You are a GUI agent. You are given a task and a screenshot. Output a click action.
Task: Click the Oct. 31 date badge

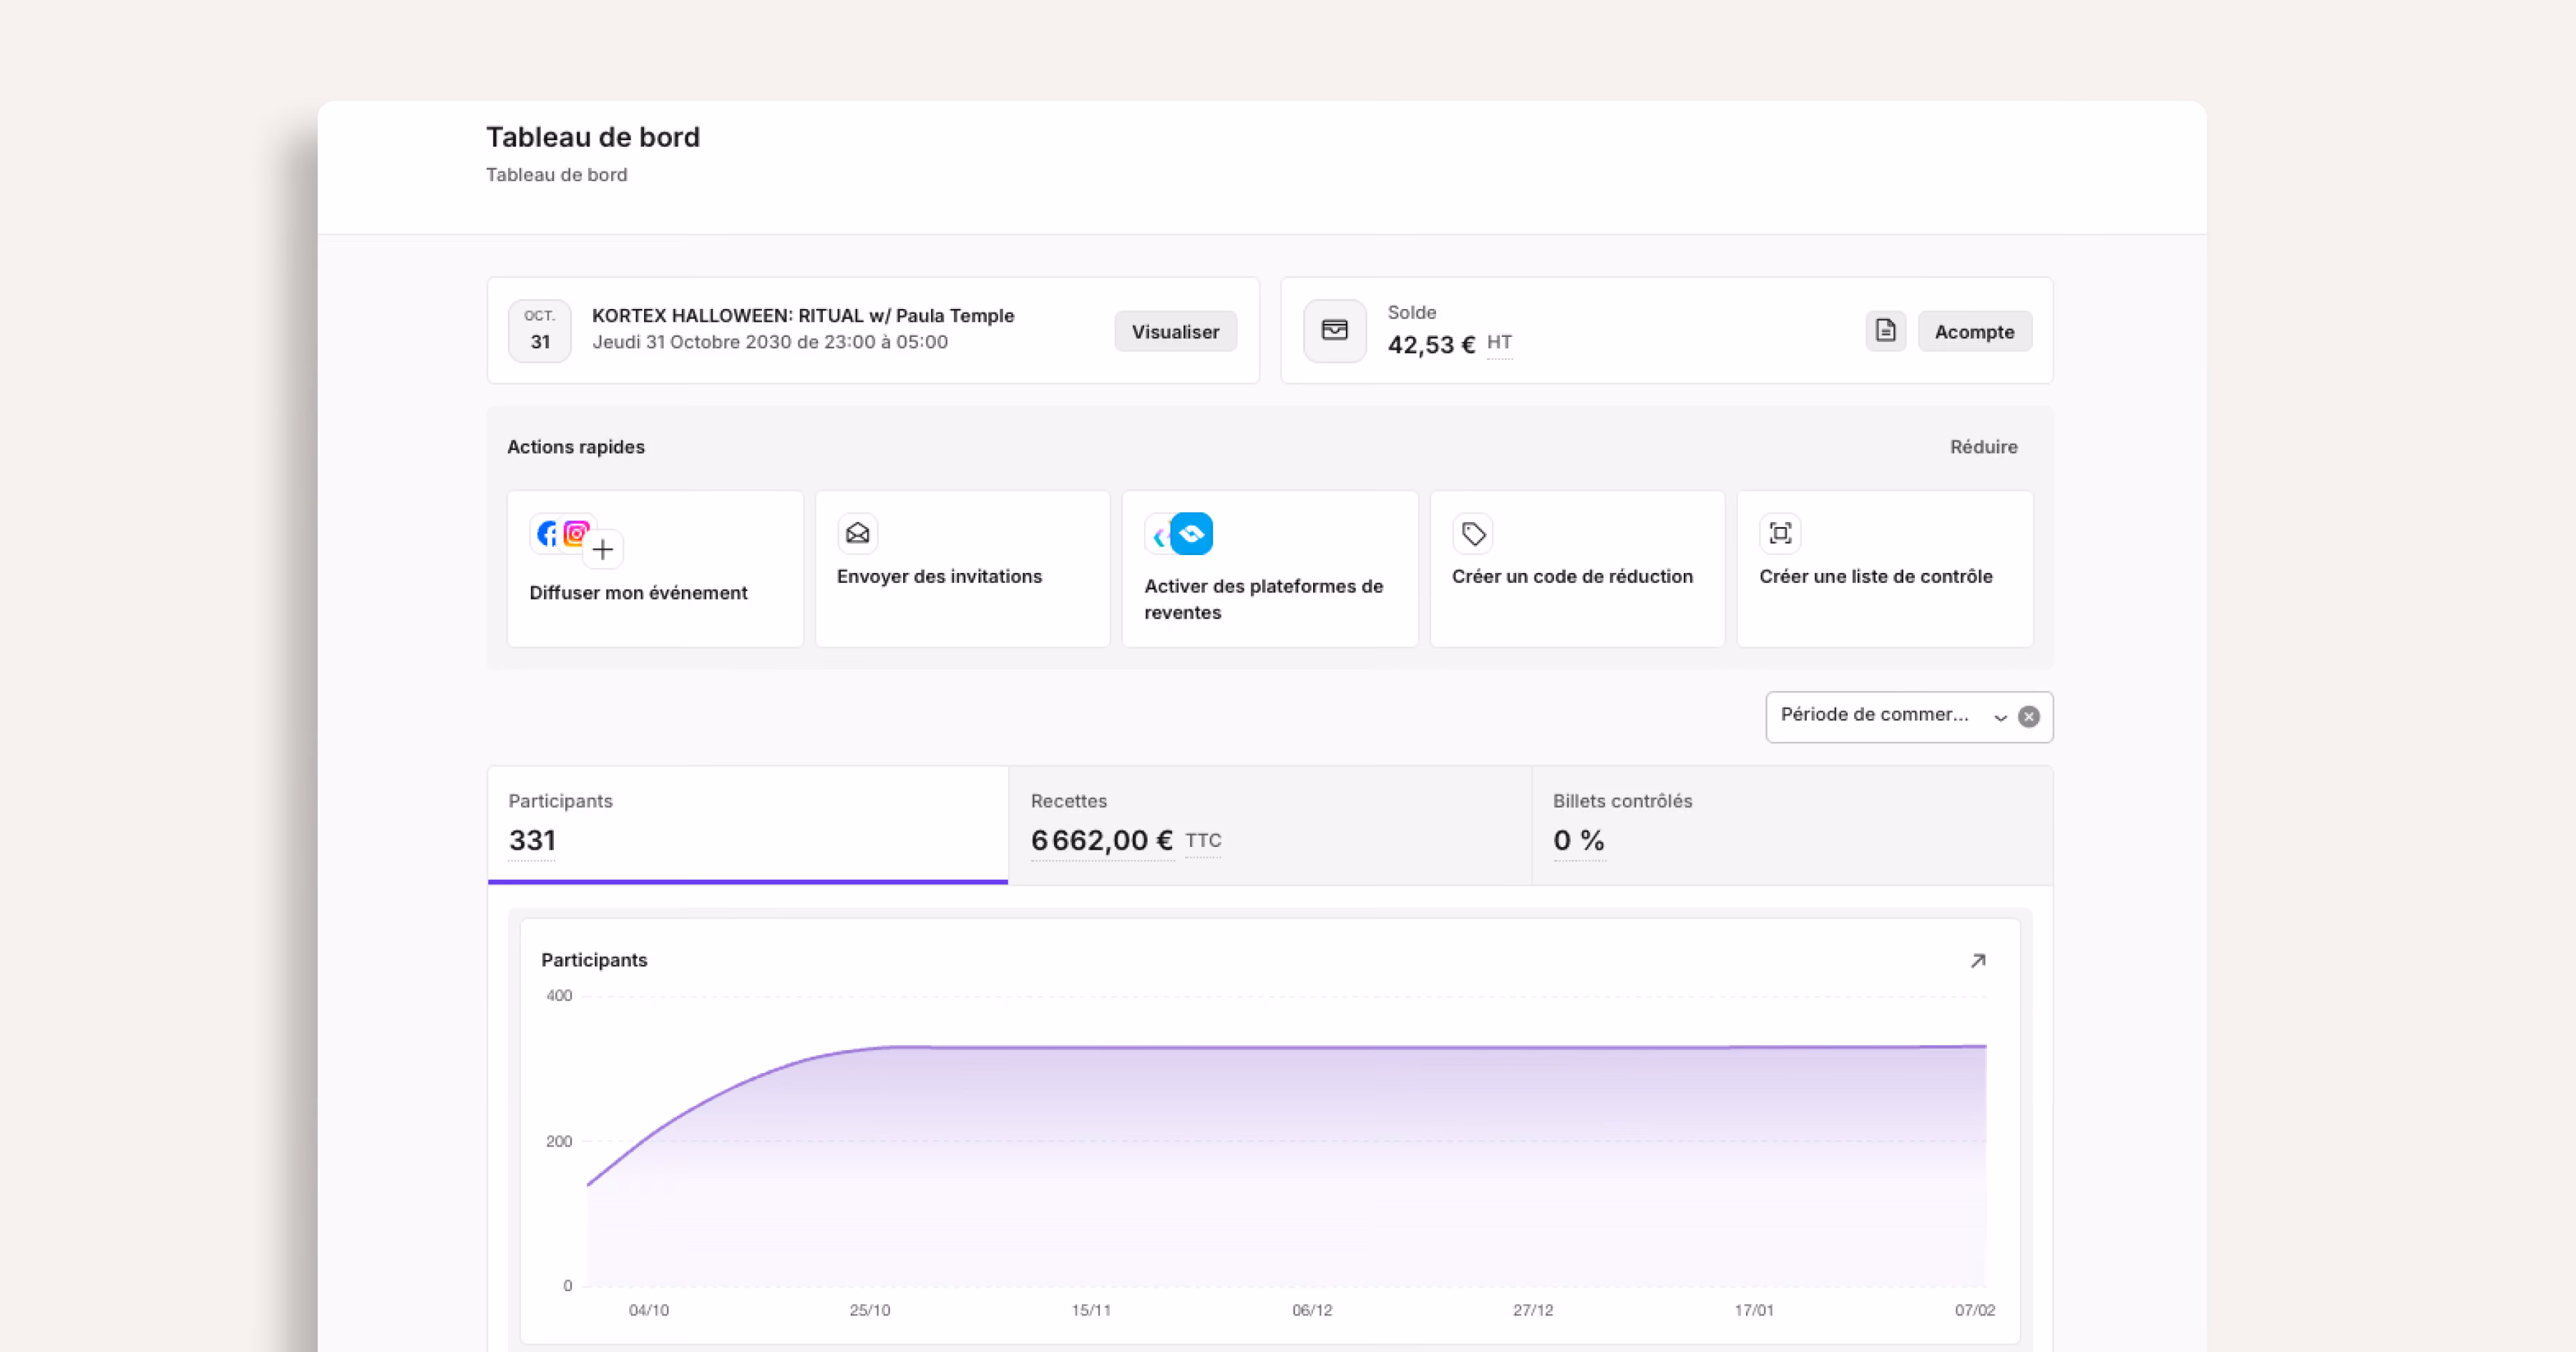539,331
